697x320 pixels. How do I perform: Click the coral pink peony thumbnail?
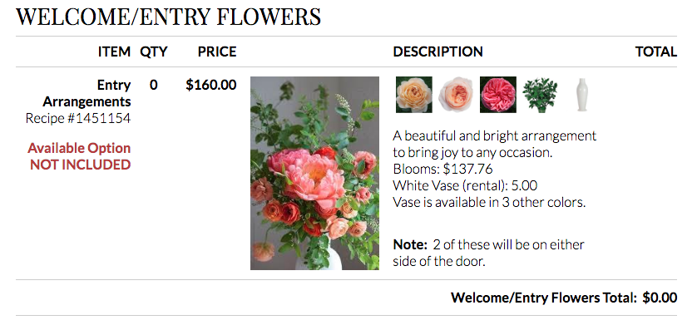pos(498,95)
